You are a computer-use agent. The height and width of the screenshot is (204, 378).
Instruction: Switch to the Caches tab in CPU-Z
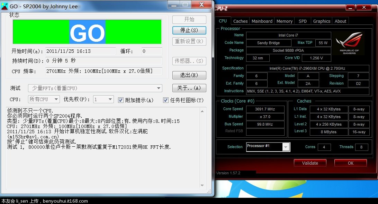pos(240,21)
